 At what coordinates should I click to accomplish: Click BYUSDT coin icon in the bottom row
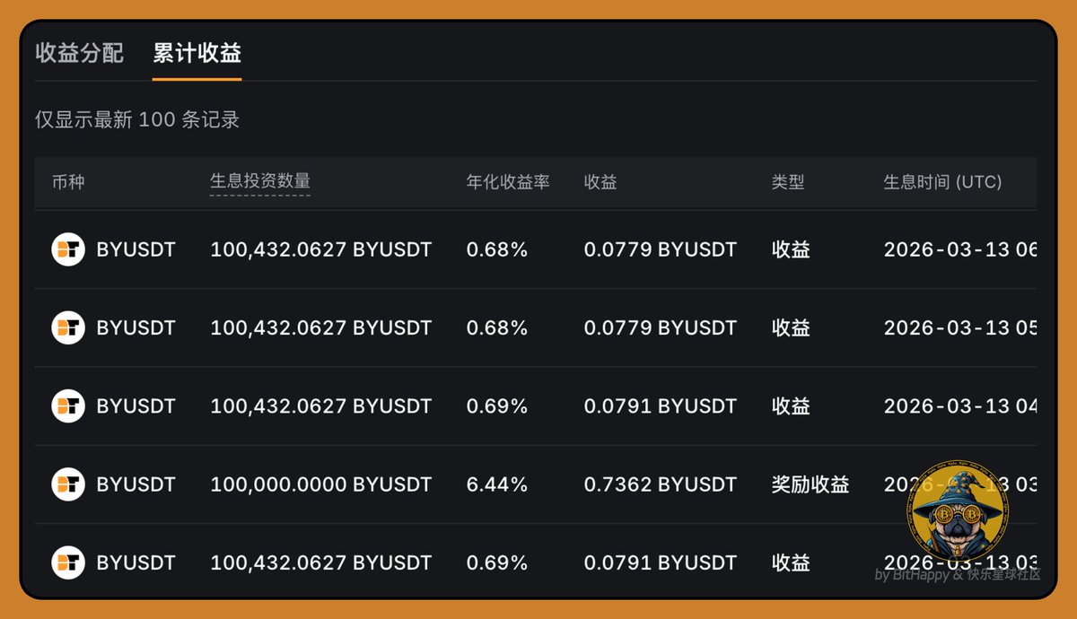click(68, 562)
